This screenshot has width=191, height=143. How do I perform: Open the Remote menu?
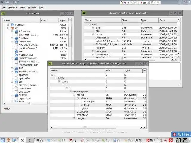pyautogui.click(x=13, y=7)
